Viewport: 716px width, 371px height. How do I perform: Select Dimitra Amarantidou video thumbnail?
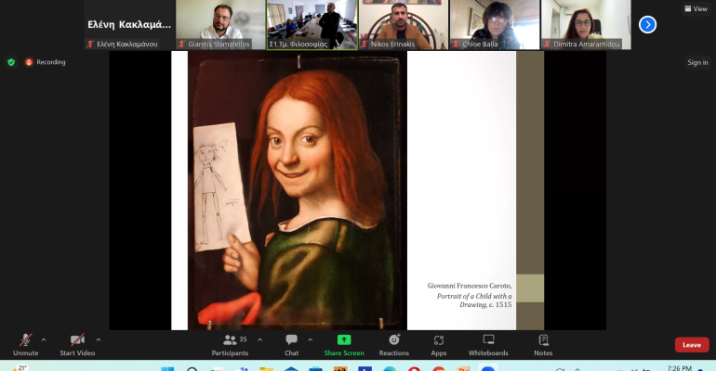[586, 25]
